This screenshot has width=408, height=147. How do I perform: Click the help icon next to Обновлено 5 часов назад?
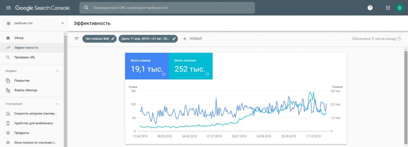point(399,39)
